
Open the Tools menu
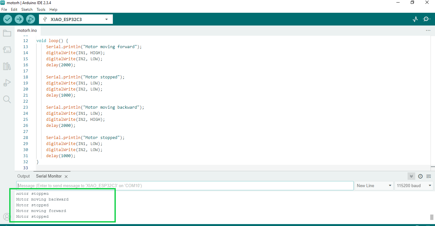tap(41, 10)
